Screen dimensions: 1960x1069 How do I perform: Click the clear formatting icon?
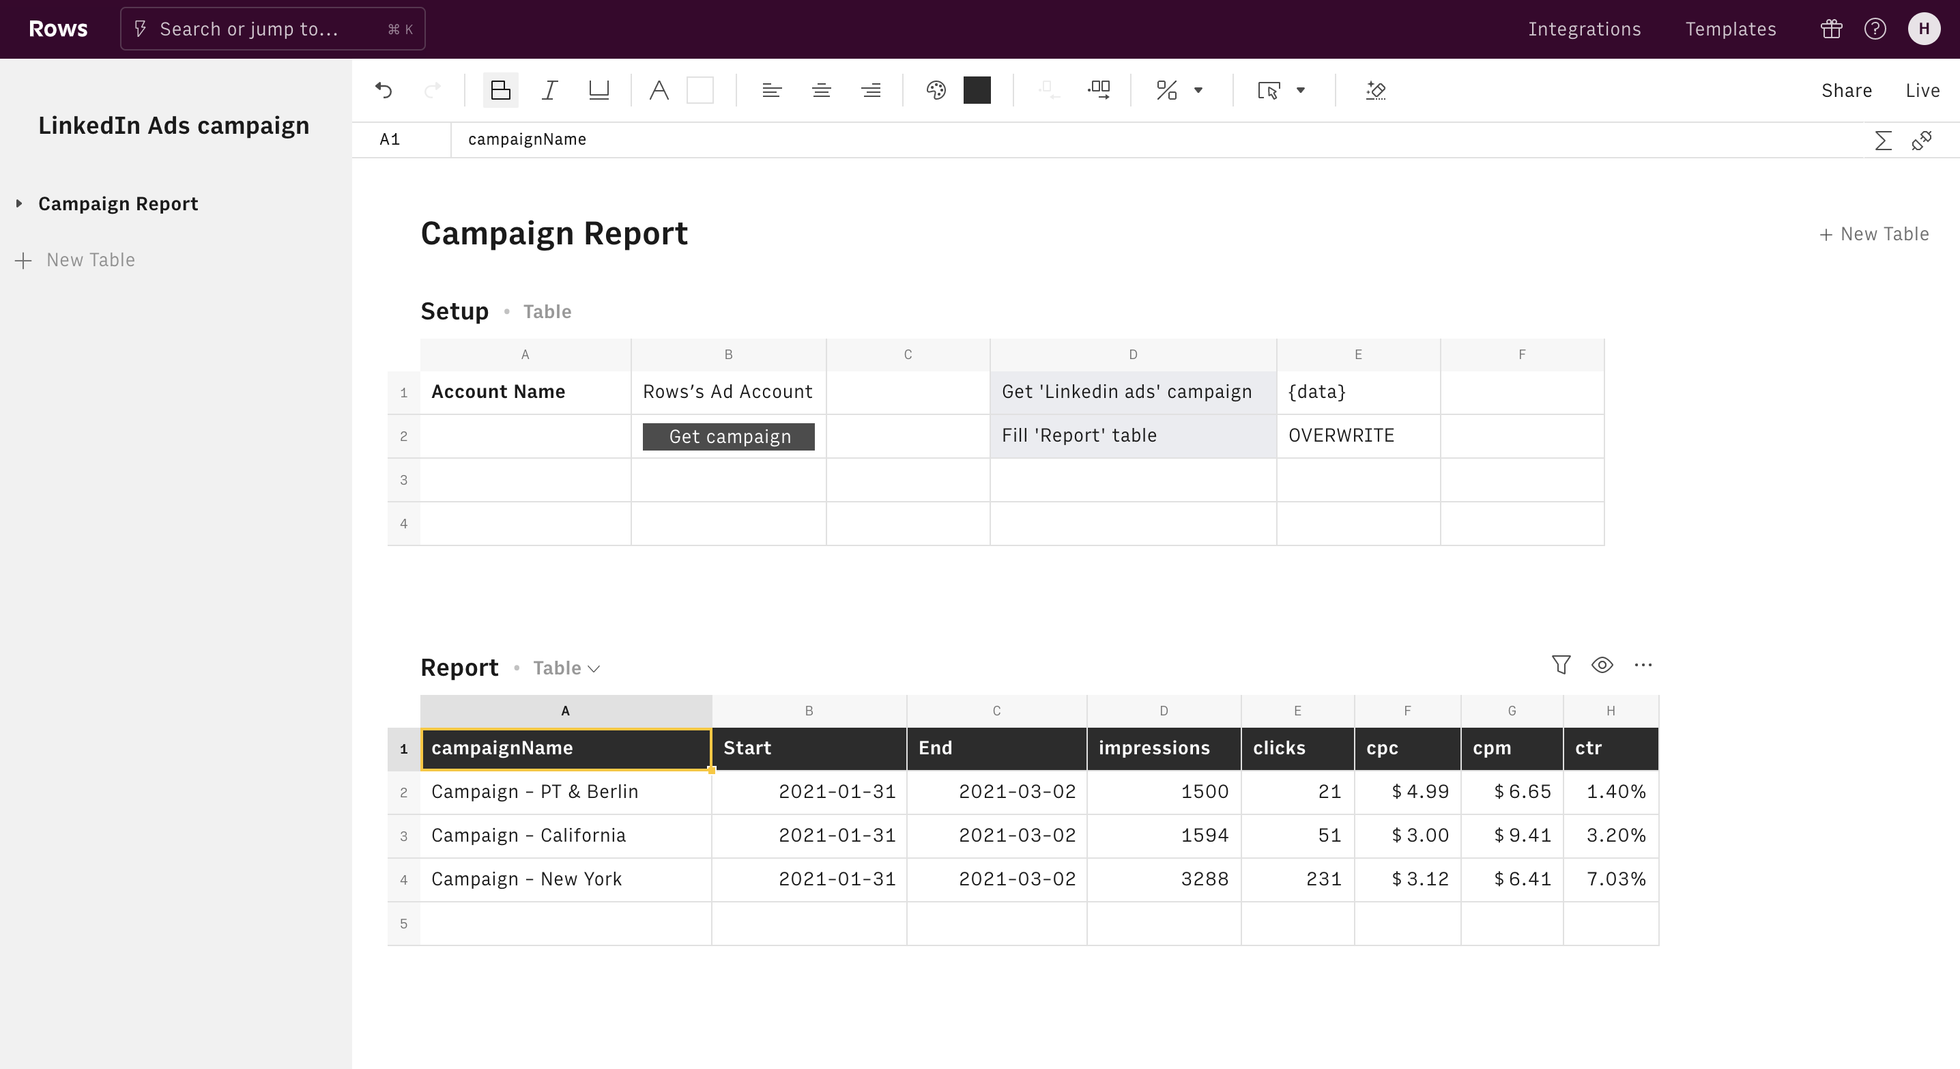[x=1376, y=91]
